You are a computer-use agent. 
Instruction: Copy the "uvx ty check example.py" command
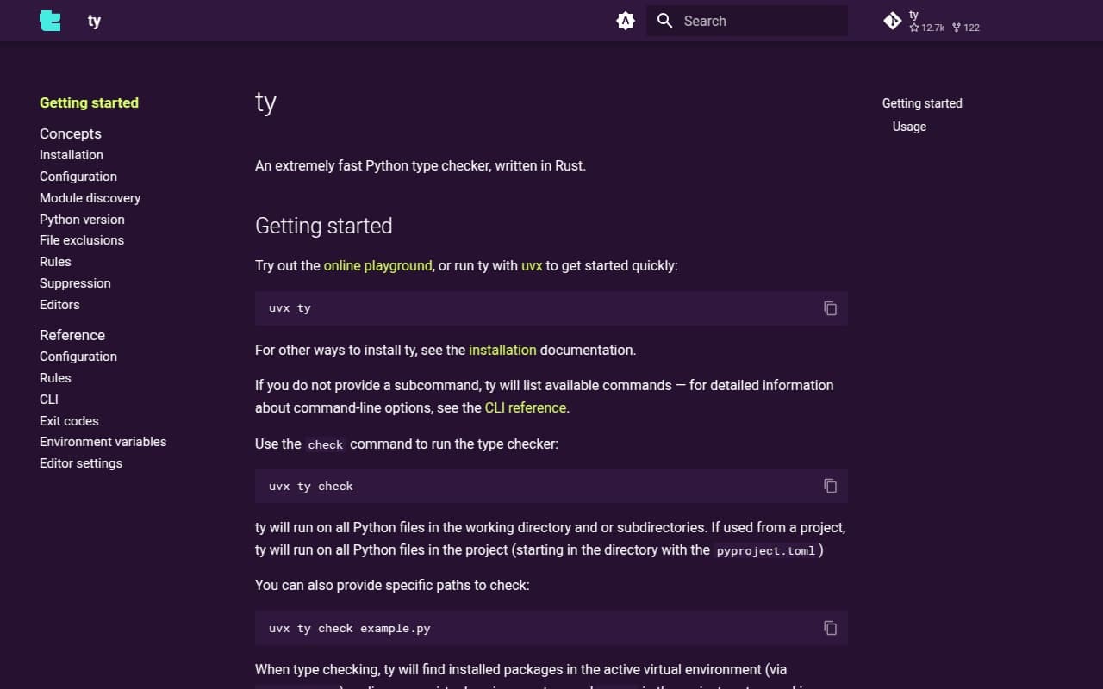click(830, 628)
